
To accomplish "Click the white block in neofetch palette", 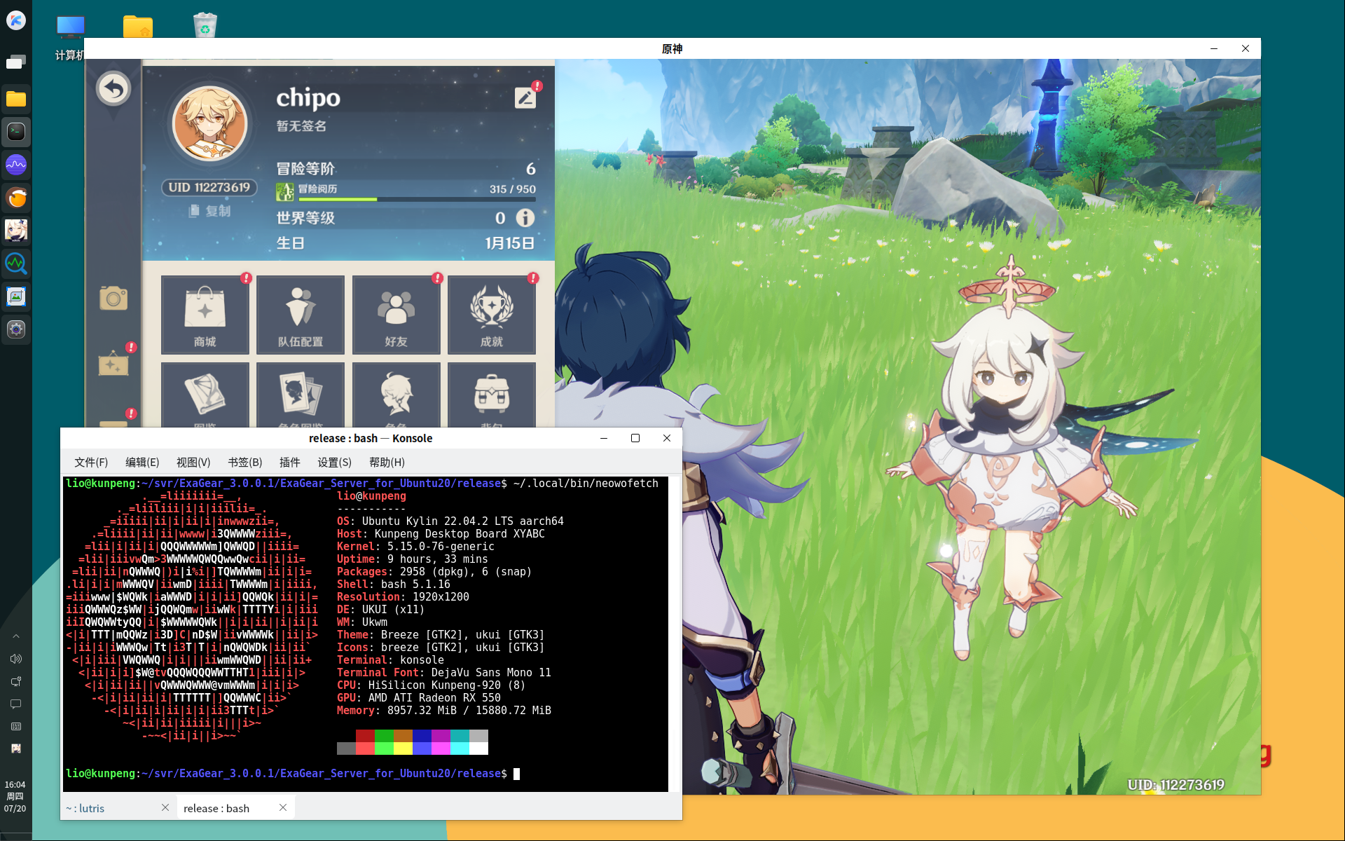I will pyautogui.click(x=478, y=748).
